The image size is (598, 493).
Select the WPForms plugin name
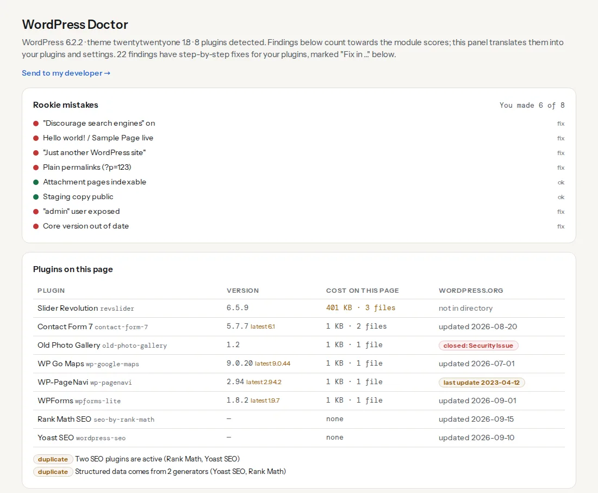pos(55,400)
